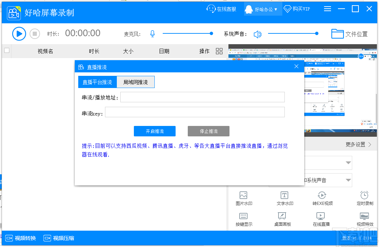This screenshot has height=247, width=379.
Task: Mute the microphone input
Action: 152,33
